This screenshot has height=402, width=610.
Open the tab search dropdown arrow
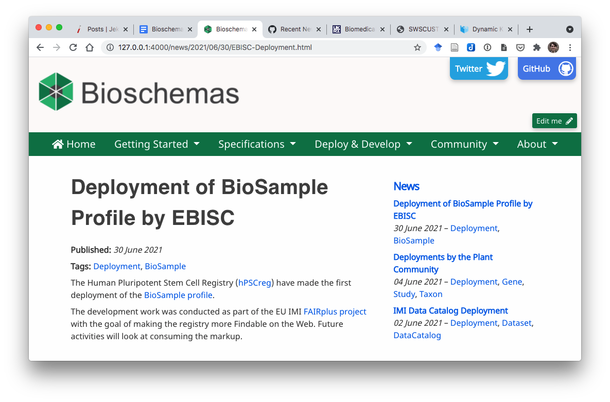pyautogui.click(x=569, y=29)
